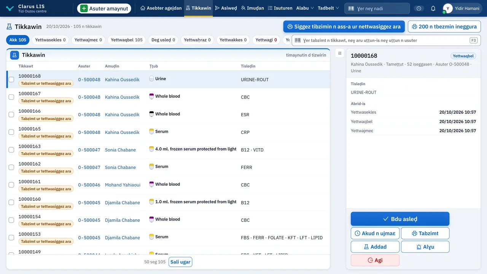Click the Clarus LIS logo icon
Viewport: 487px width, 274px height.
tap(10, 8)
